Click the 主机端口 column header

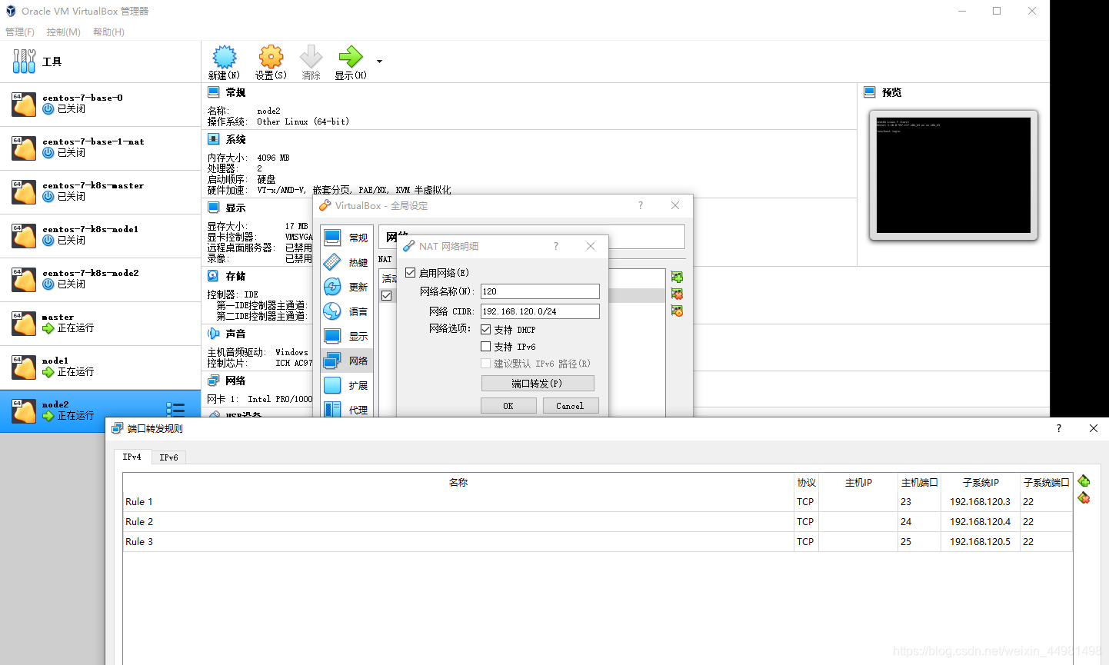(x=920, y=483)
